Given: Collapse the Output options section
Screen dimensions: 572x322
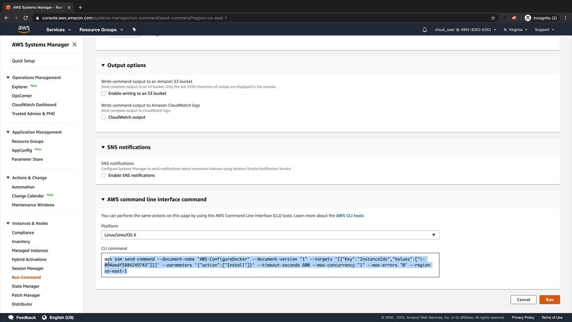Looking at the screenshot, I should (x=103, y=65).
